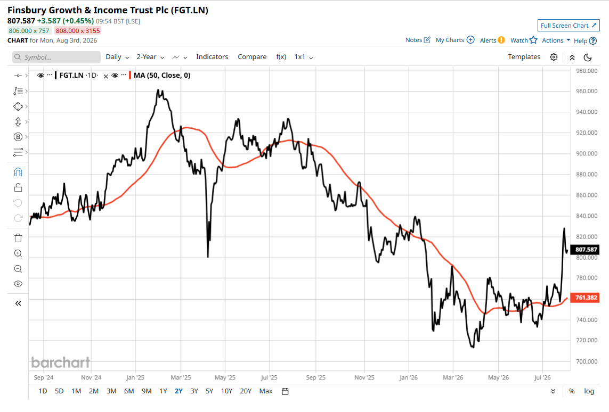This screenshot has height=412, width=609.
Task: Hide the FGT.LN series via eye icon
Action: pos(40,75)
